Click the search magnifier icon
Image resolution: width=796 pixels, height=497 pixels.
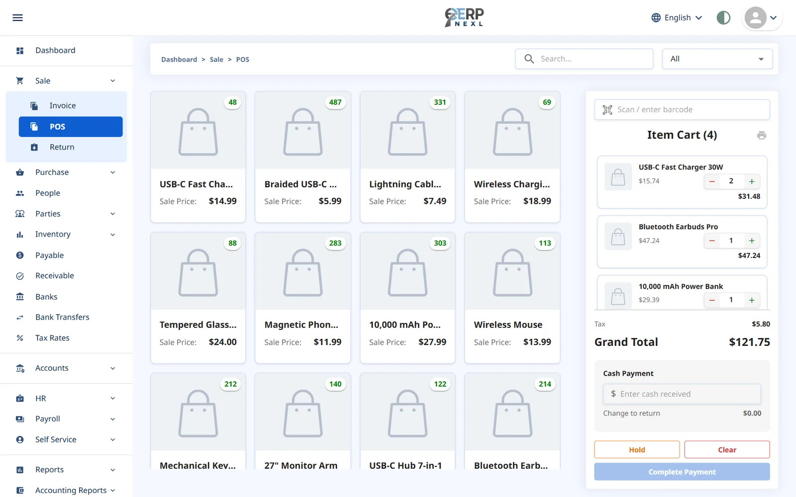[x=529, y=59]
